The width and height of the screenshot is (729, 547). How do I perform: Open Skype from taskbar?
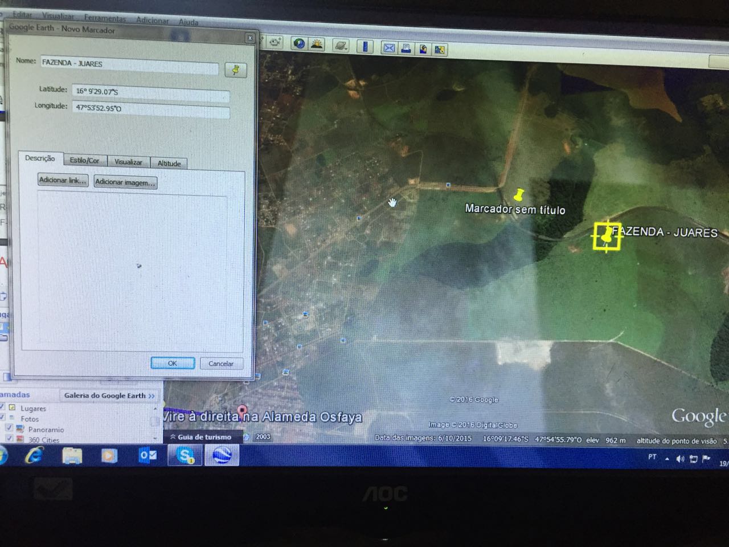tap(185, 455)
